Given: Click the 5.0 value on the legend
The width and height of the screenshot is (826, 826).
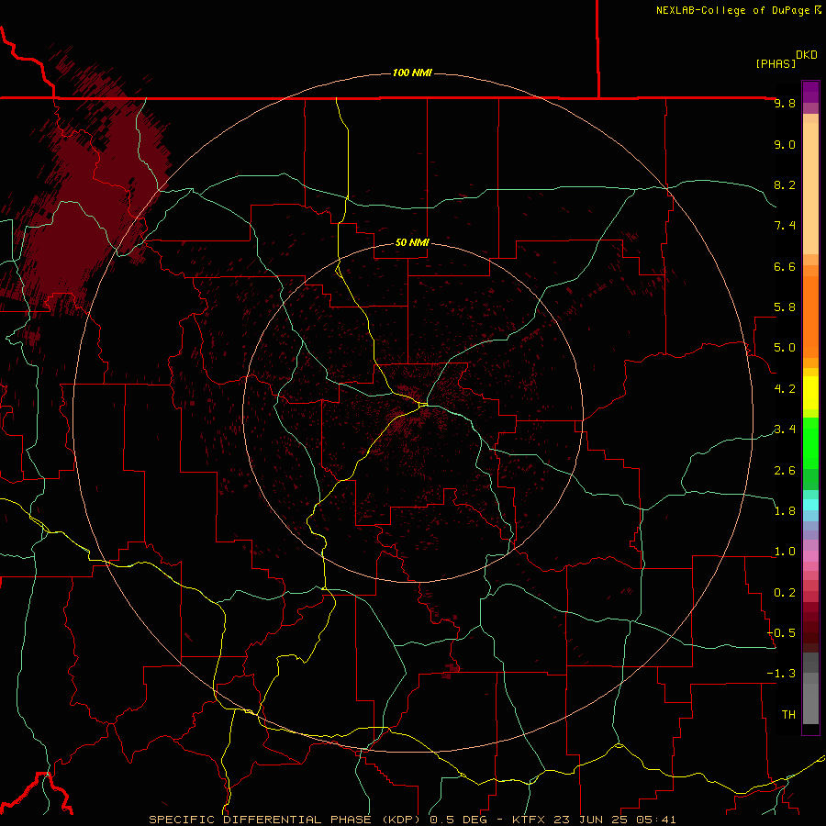Looking at the screenshot, I should click(785, 348).
